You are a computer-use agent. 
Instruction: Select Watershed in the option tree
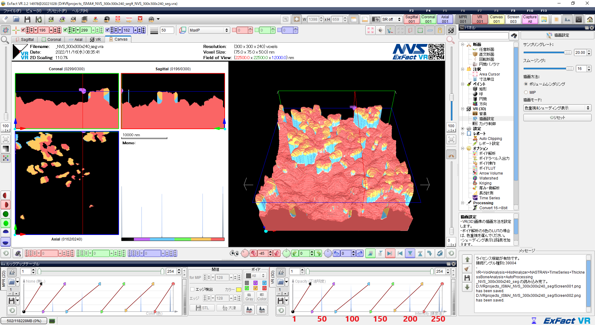click(x=488, y=178)
